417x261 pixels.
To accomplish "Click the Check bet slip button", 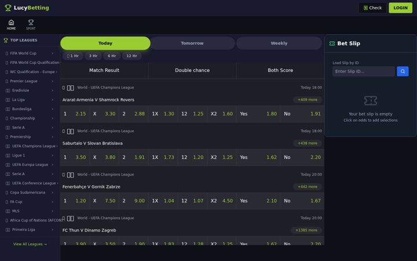I will coord(372,8).
